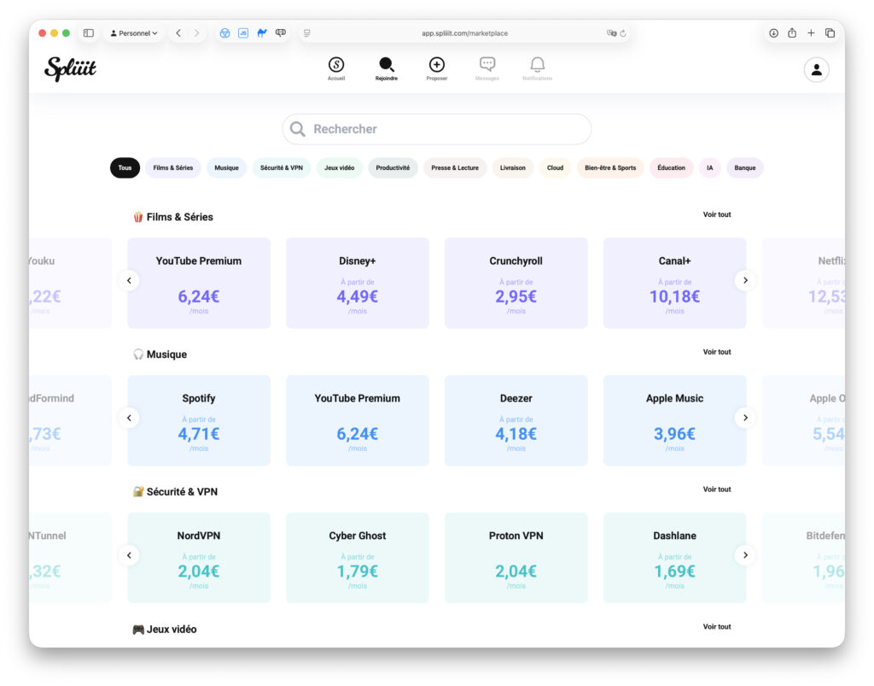Filter by Banque chip
Screen dimensions: 874x686
pos(744,168)
